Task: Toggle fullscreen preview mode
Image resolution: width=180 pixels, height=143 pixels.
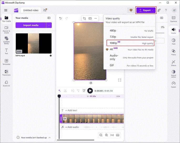Action: click(x=120, y=80)
